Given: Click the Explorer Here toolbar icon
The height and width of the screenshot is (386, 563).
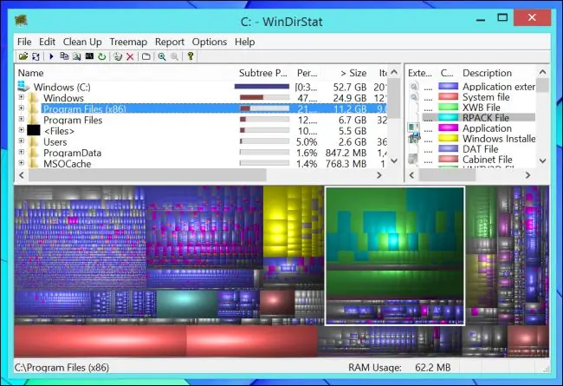Looking at the screenshot, I should pyautogui.click(x=77, y=56).
